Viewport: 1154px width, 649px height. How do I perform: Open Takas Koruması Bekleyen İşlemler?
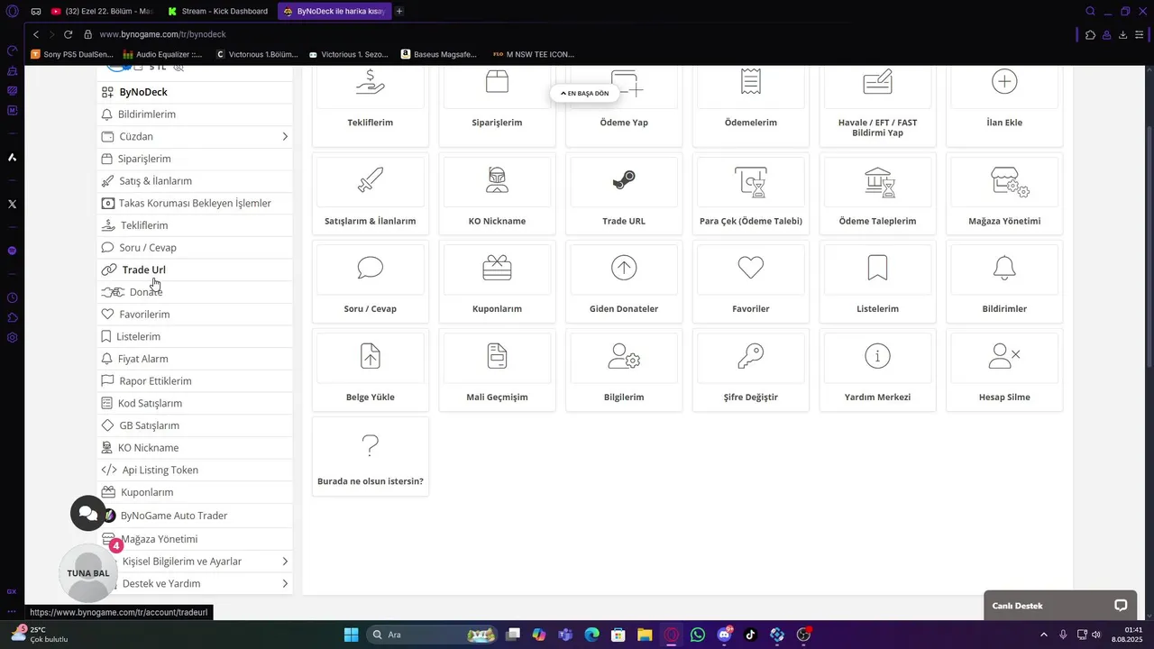coord(195,203)
